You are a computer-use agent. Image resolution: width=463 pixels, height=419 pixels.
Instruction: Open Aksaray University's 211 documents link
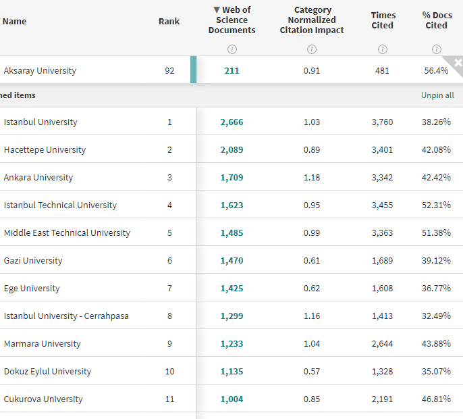[231, 71]
